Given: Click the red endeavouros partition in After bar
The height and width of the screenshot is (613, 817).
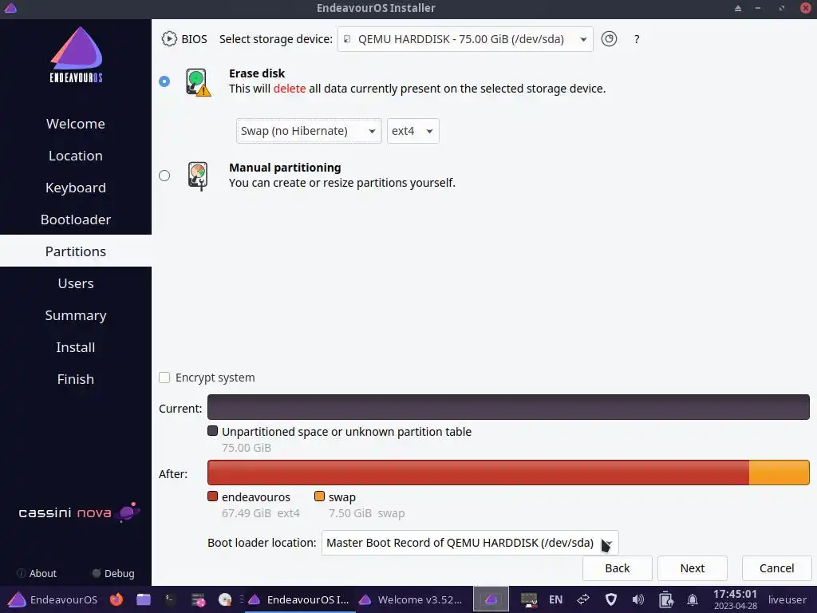Looking at the screenshot, I should pos(479,473).
